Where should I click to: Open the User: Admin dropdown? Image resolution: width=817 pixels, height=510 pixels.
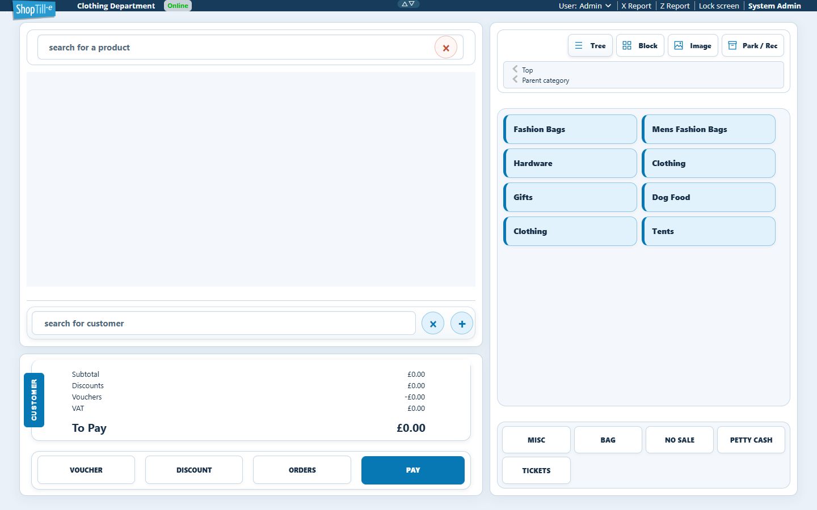[585, 6]
